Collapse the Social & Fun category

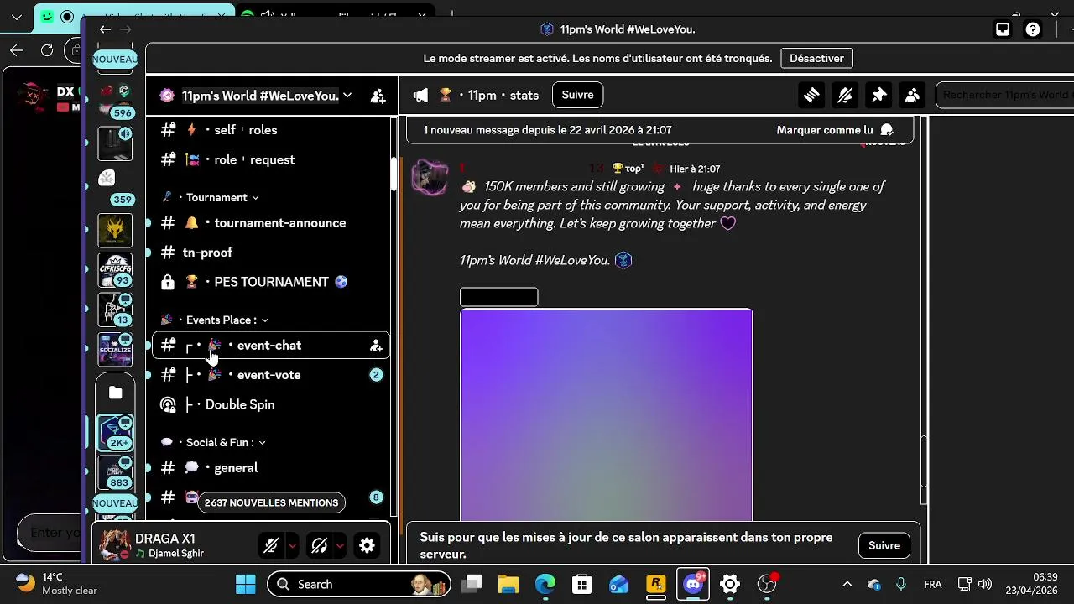pyautogui.click(x=213, y=443)
